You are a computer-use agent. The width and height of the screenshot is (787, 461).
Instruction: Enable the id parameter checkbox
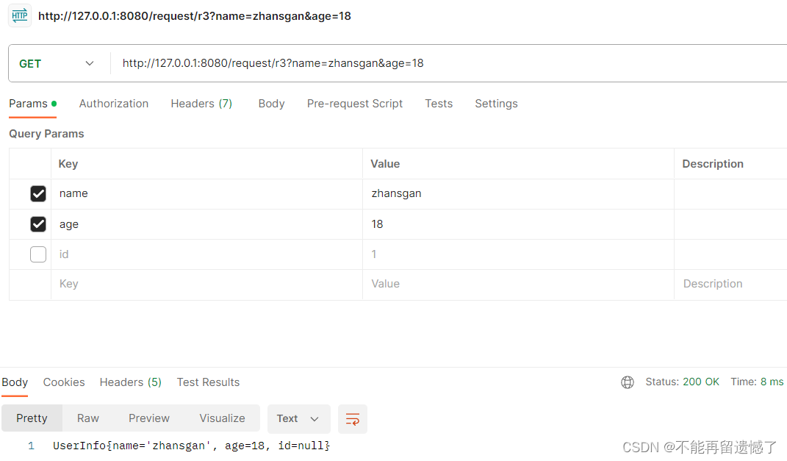(38, 254)
